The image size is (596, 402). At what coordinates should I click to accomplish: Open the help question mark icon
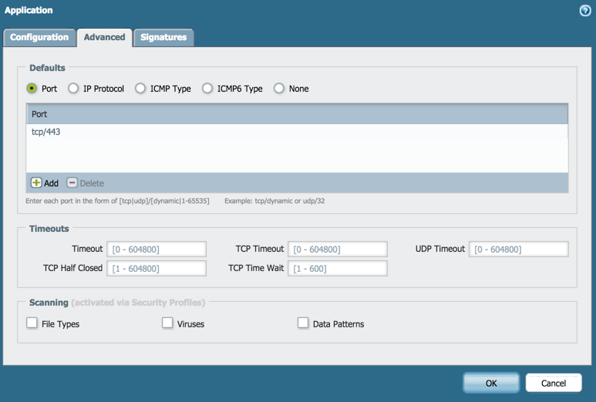(585, 11)
